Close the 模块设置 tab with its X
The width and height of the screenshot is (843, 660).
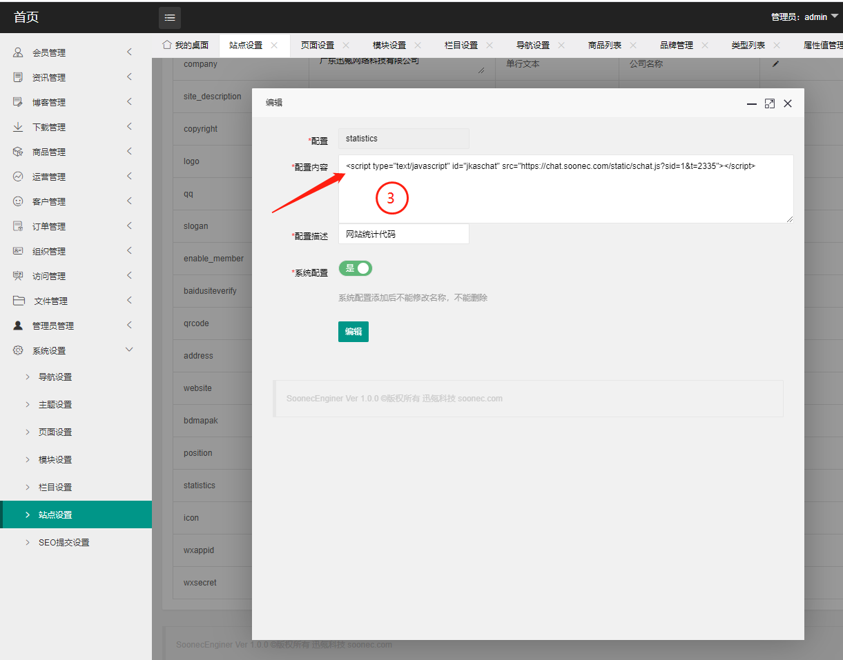418,46
